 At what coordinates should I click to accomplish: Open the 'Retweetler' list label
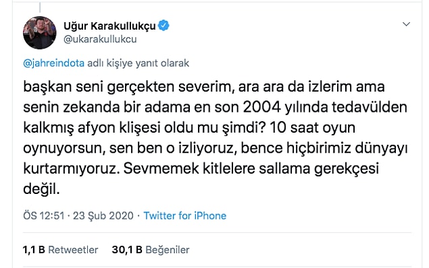point(73,250)
